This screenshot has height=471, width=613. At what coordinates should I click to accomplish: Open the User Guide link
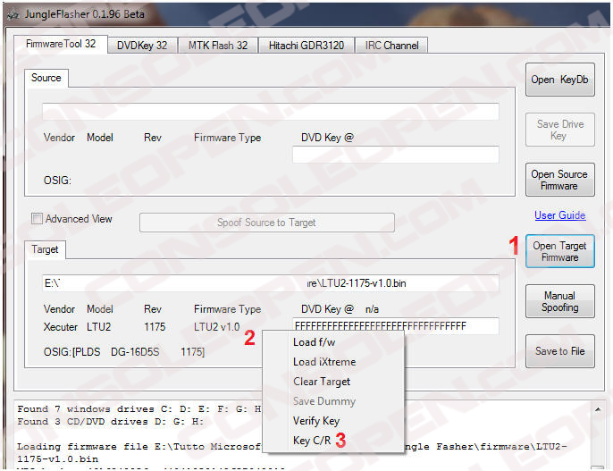click(559, 215)
